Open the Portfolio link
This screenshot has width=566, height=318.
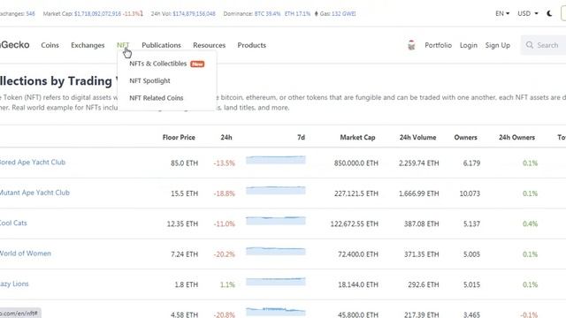[x=439, y=45]
